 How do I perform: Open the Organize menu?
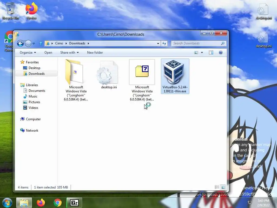click(x=28, y=53)
